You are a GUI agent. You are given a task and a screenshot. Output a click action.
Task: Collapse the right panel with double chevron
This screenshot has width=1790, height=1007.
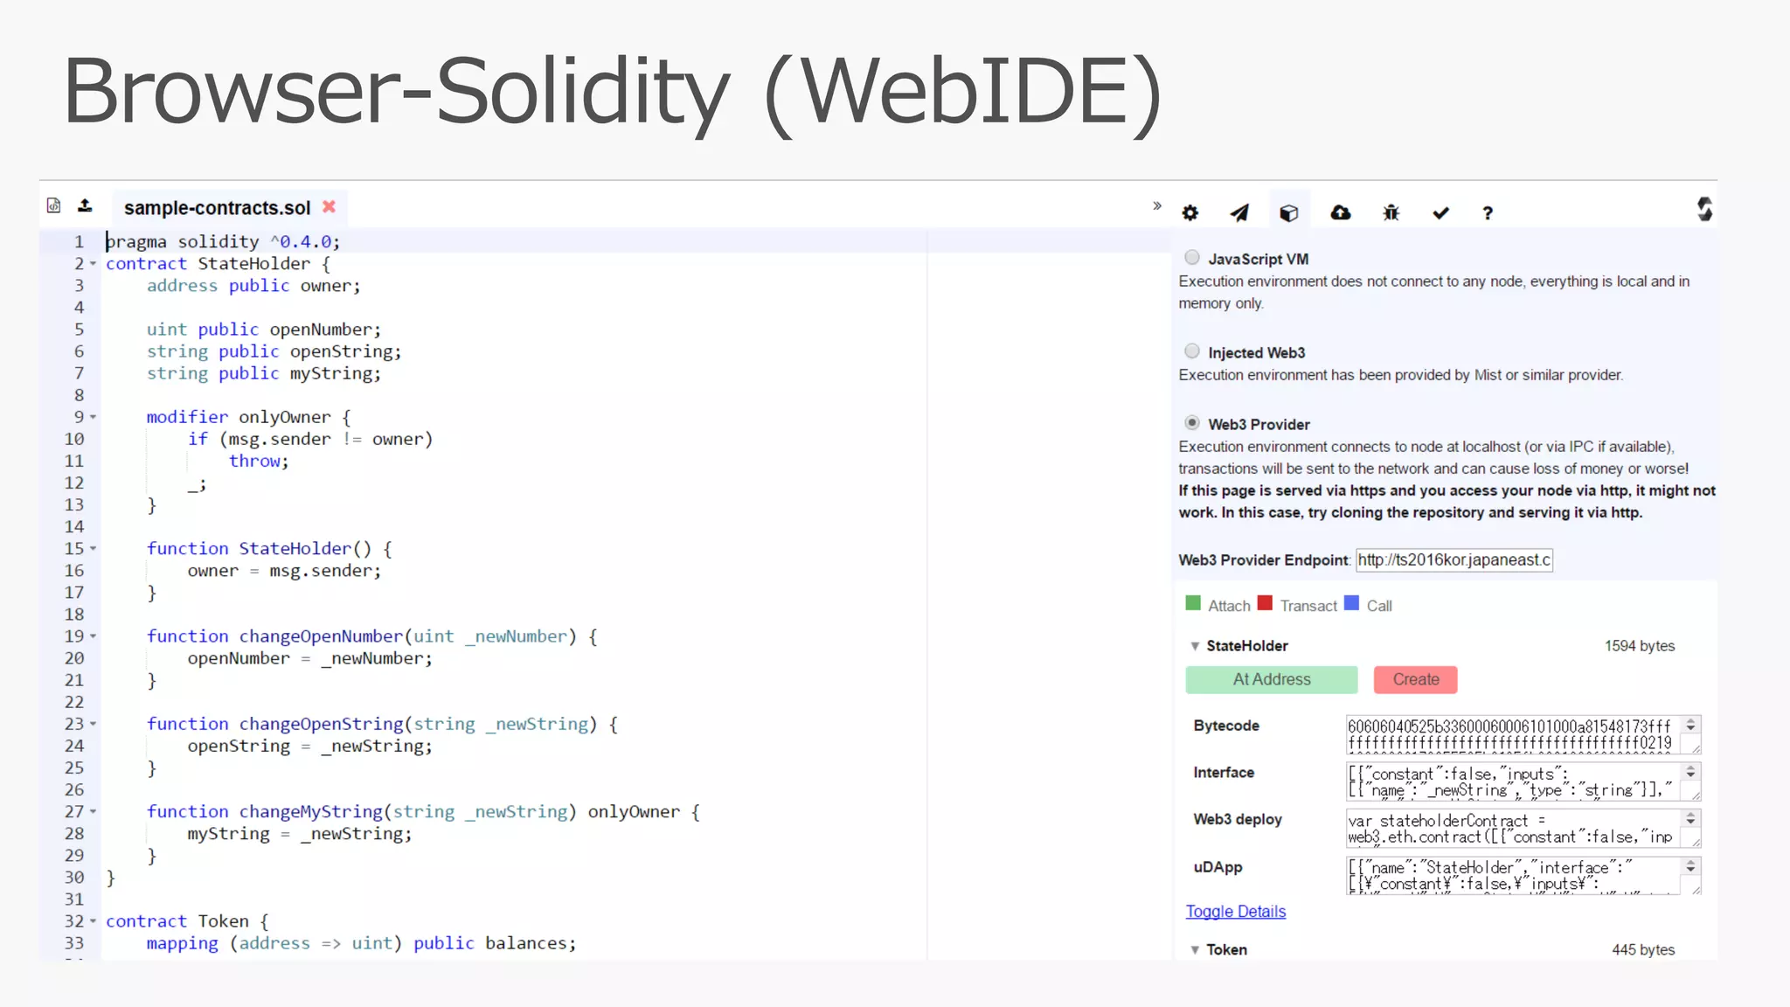1156,205
